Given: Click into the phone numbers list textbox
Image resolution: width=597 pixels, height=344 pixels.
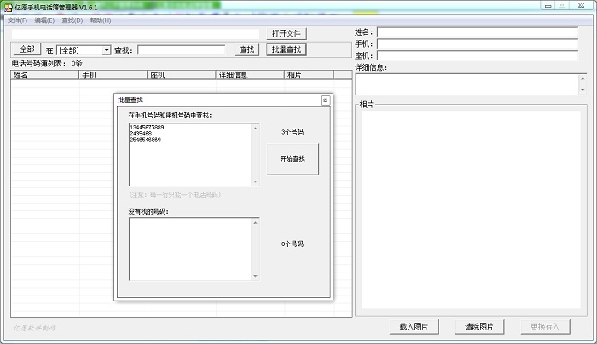Looking at the screenshot, I should [190, 154].
